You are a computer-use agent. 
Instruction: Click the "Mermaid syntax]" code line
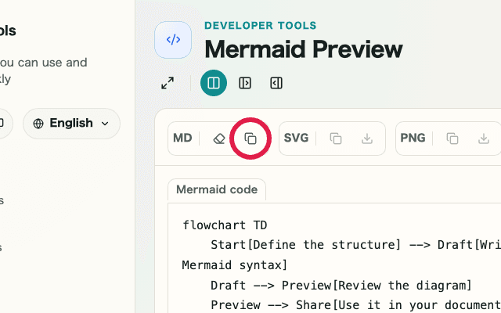(x=235, y=265)
